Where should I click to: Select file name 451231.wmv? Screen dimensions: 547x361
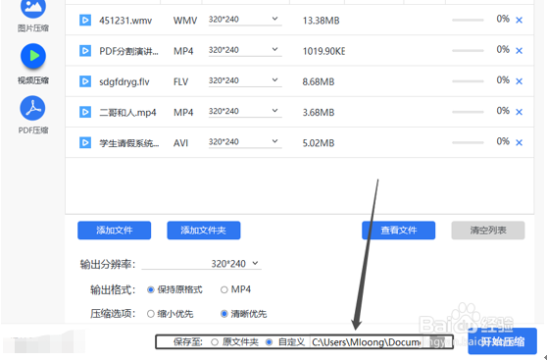pyautogui.click(x=125, y=21)
